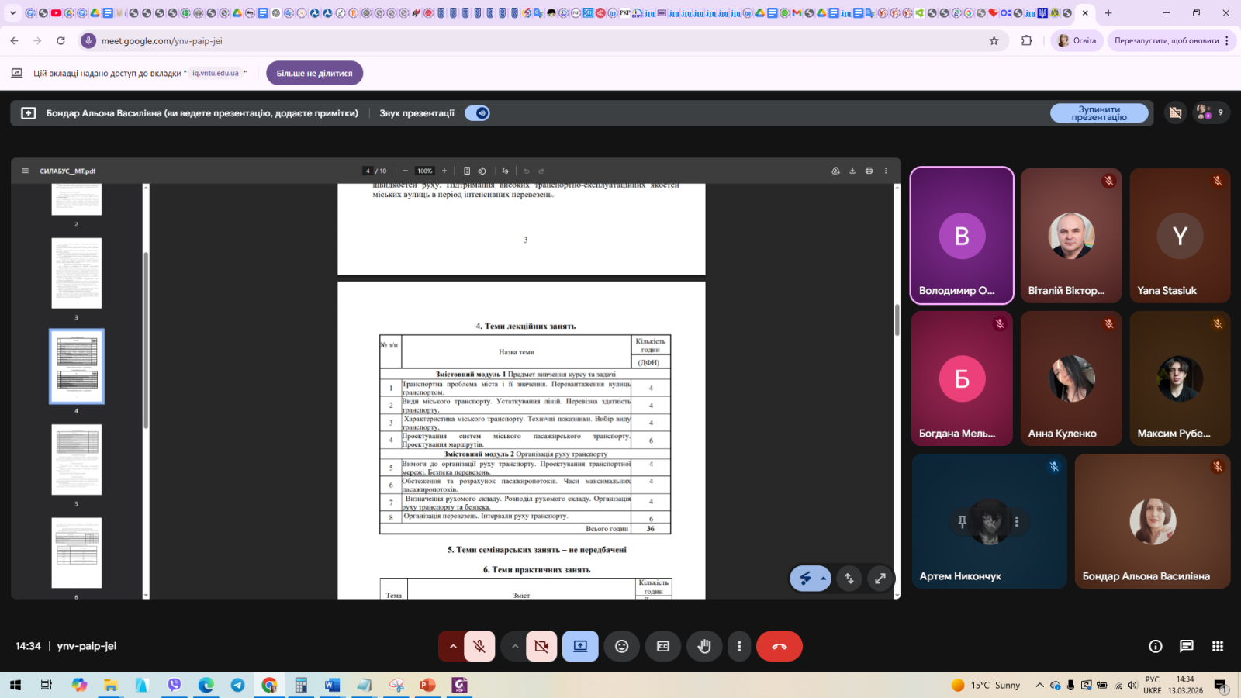Open the in-call chat panel
This screenshot has width=1241, height=698.
pos(1186,646)
